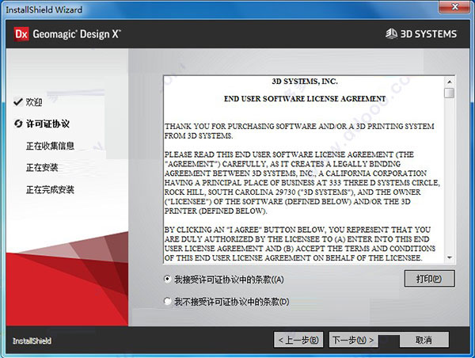Click the 3D SYSTEMS, INC. heading text
Image resolution: width=475 pixels, height=358 pixels.
305,82
